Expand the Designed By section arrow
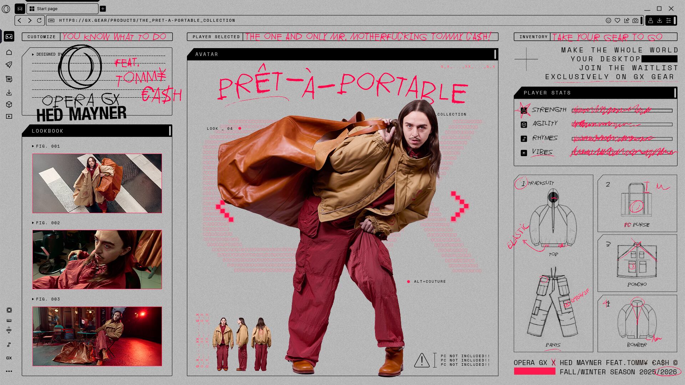 [x=33, y=55]
